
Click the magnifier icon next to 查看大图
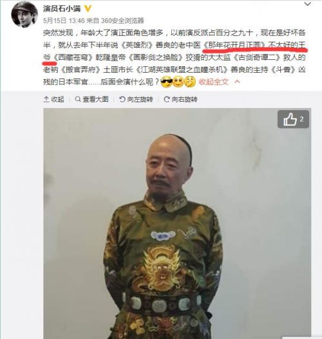tap(77, 99)
